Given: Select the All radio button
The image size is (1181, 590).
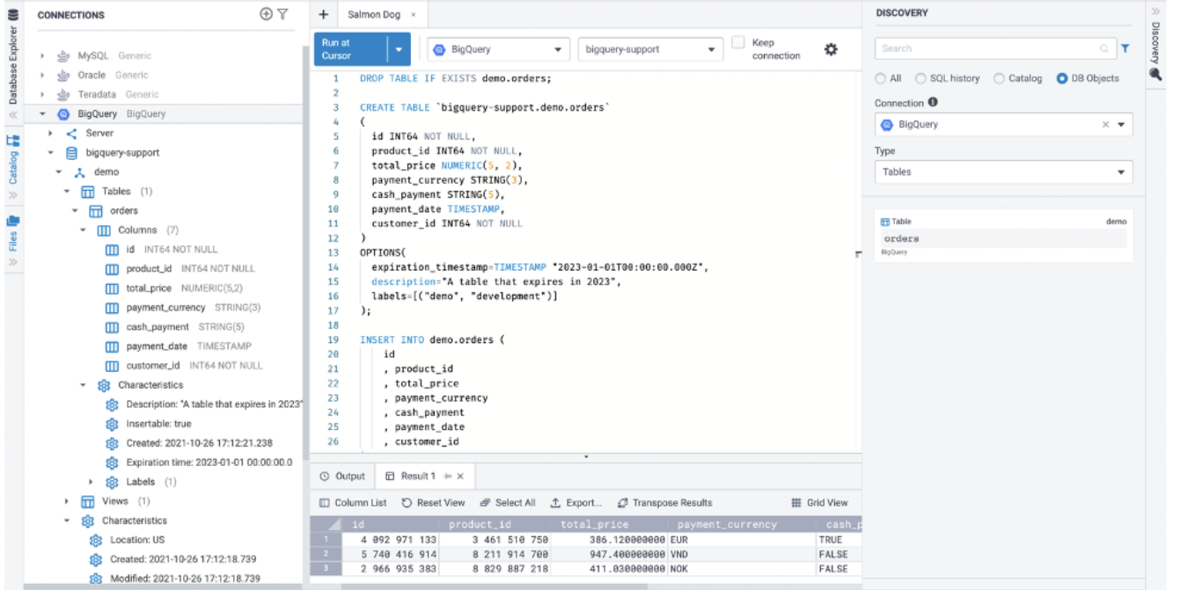Looking at the screenshot, I should click(x=880, y=78).
